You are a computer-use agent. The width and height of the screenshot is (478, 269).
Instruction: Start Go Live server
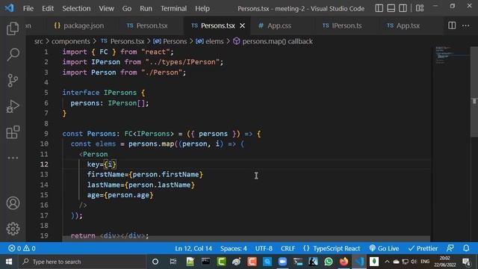coord(384,248)
